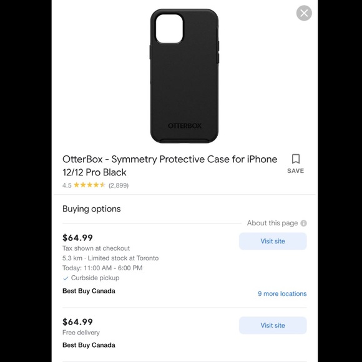This screenshot has width=362, height=362.
Task: Click Limited stock at Toronto text
Action: (x=123, y=258)
